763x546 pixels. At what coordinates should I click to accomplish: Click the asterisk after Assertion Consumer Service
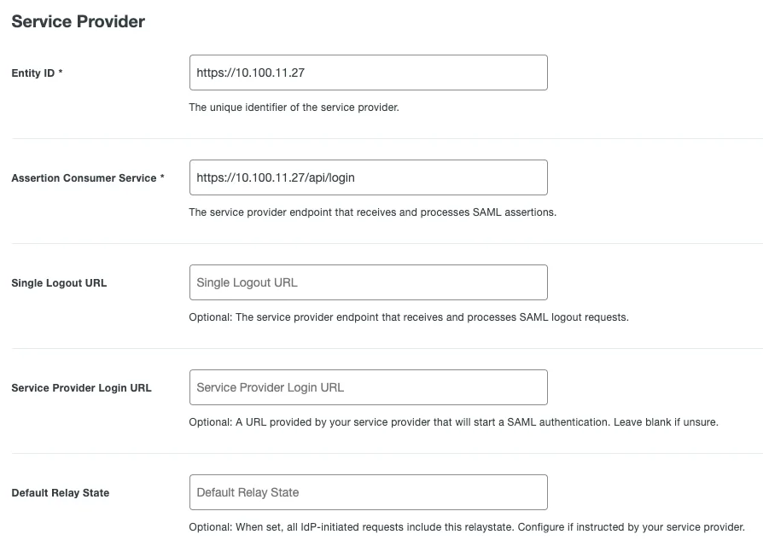pyautogui.click(x=162, y=177)
